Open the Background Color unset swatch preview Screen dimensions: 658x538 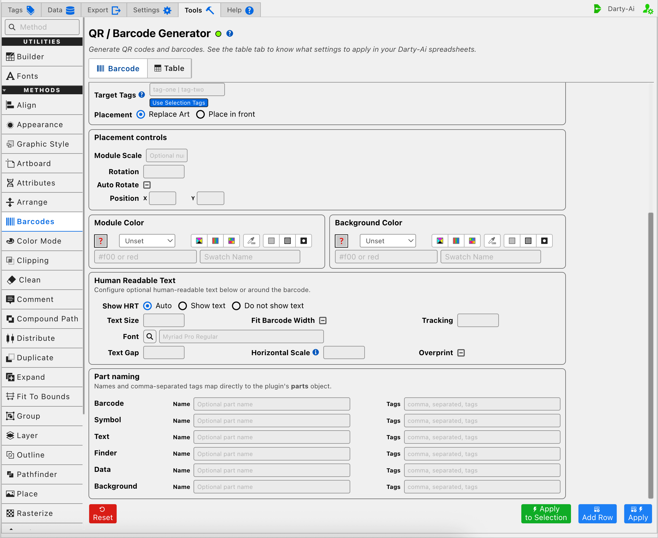[341, 241]
